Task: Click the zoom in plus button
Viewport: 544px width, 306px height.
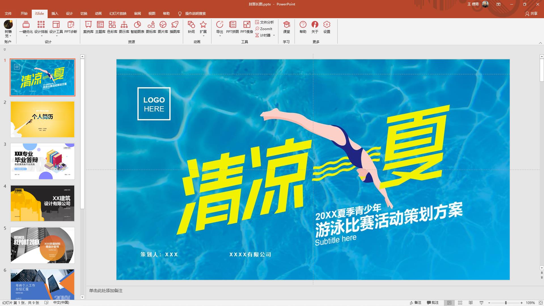Action: pos(522,303)
